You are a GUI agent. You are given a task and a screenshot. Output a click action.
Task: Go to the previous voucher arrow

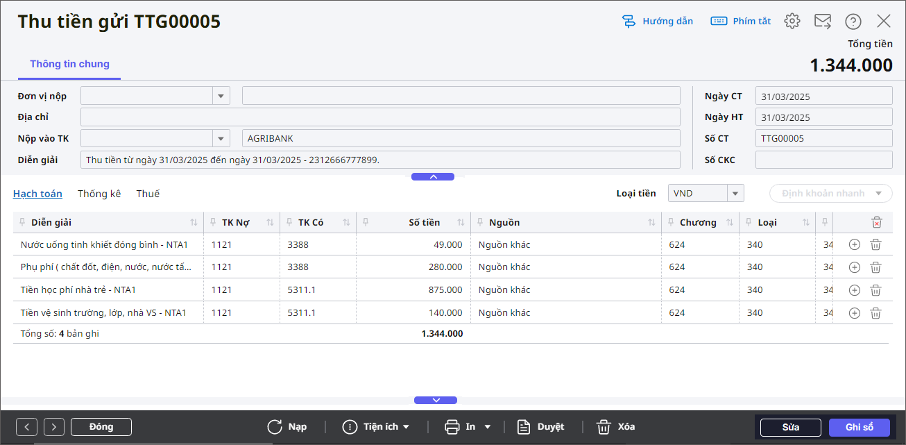click(x=26, y=427)
